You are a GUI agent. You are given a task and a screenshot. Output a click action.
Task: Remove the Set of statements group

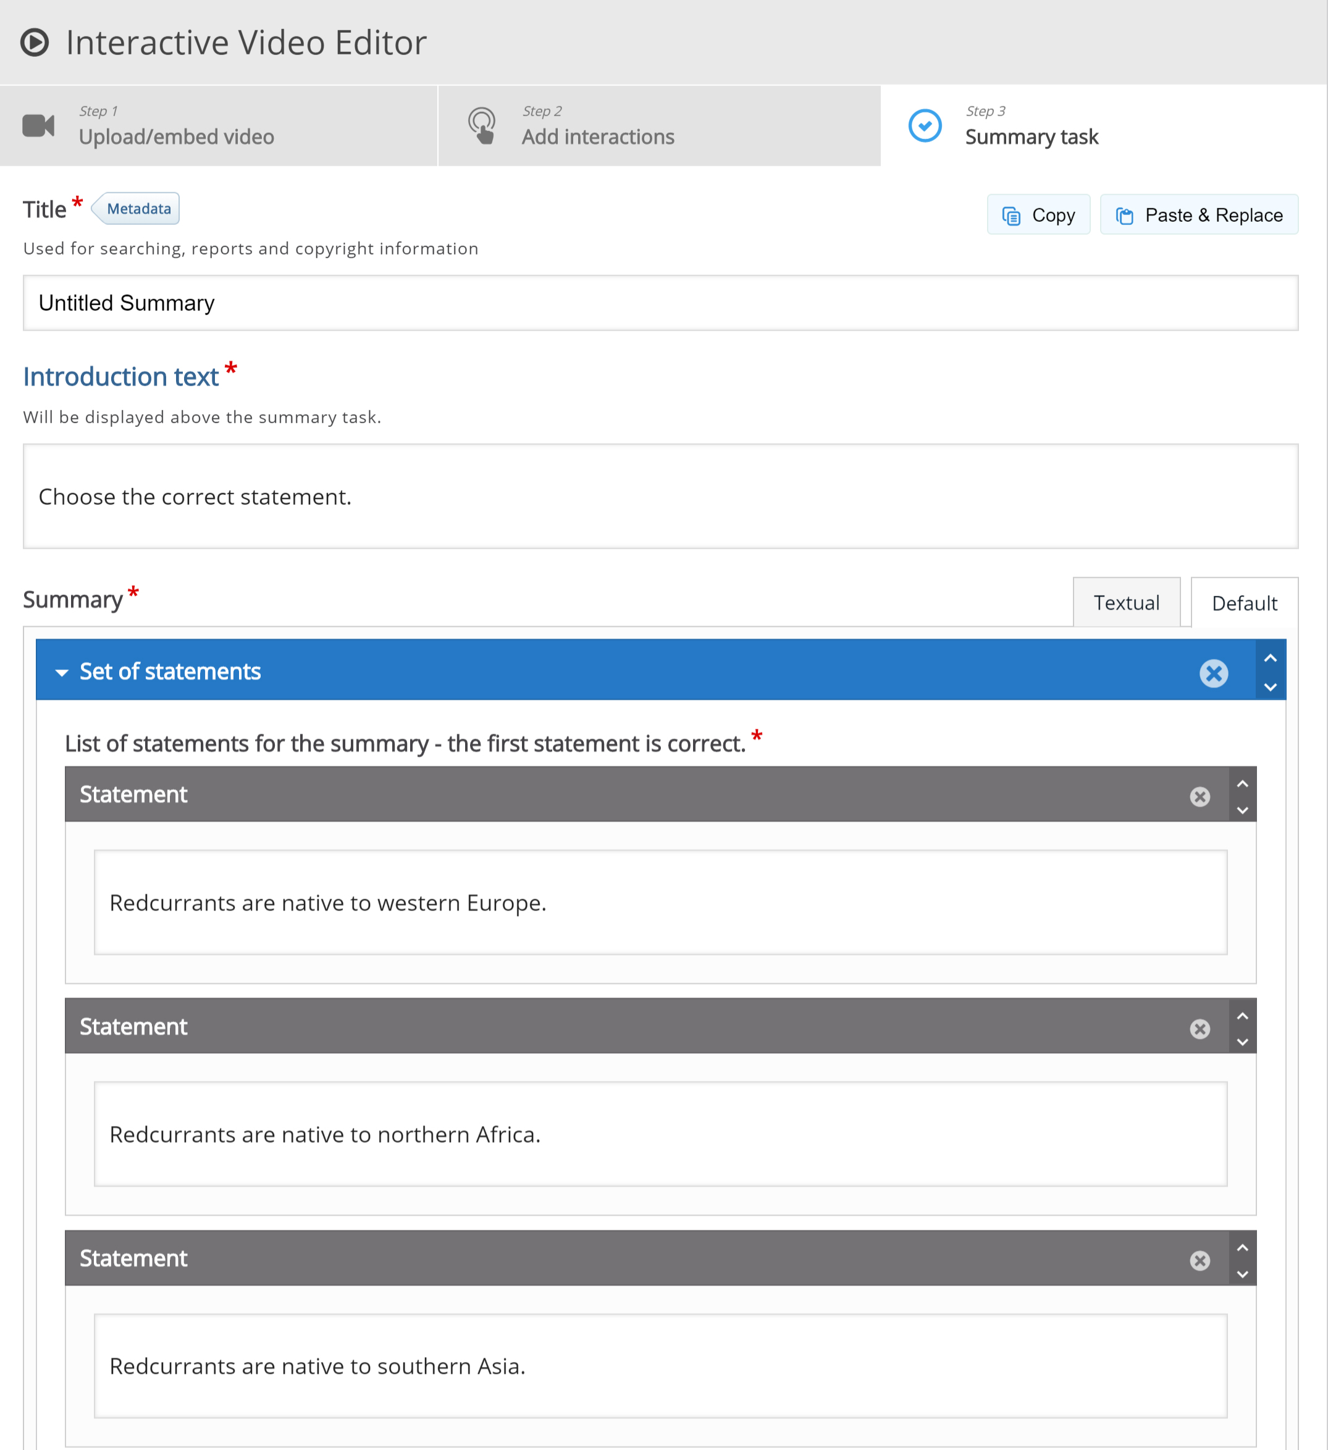(x=1214, y=673)
